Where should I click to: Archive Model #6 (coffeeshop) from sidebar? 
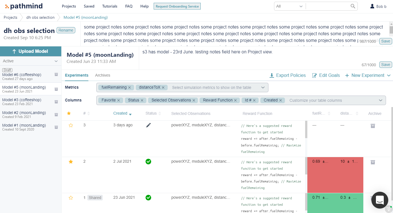click(x=56, y=74)
